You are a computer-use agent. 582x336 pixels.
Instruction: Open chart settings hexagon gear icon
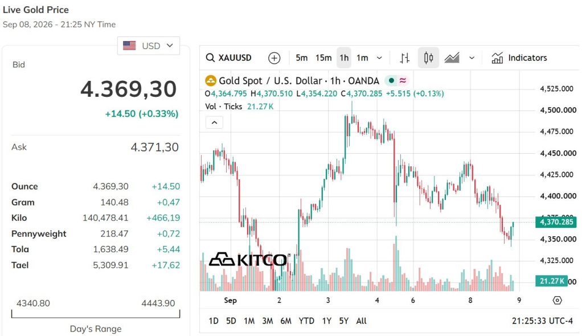click(x=557, y=300)
